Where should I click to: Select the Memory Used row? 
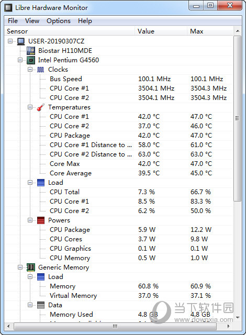coord(119,314)
